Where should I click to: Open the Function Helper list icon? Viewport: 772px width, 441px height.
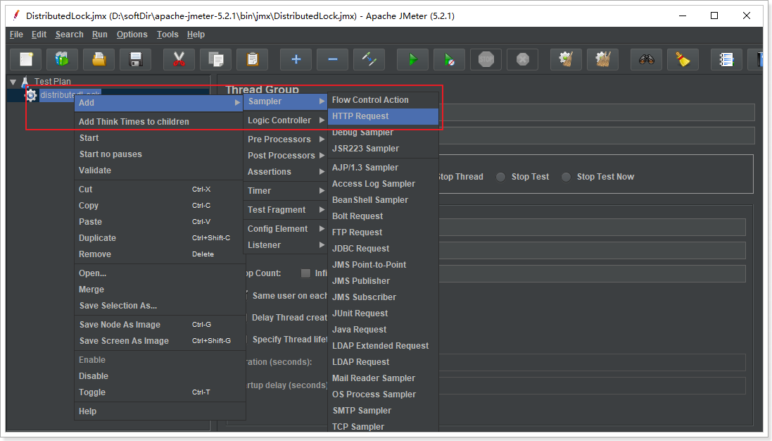[727, 60]
